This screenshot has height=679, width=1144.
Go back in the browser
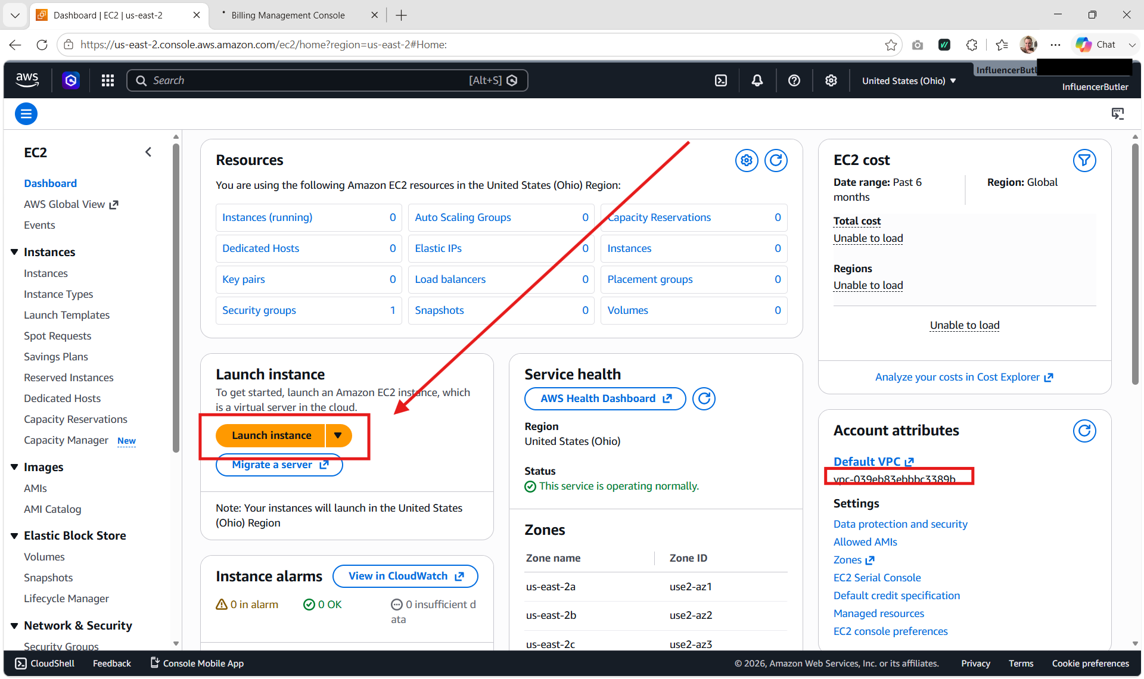pos(15,45)
